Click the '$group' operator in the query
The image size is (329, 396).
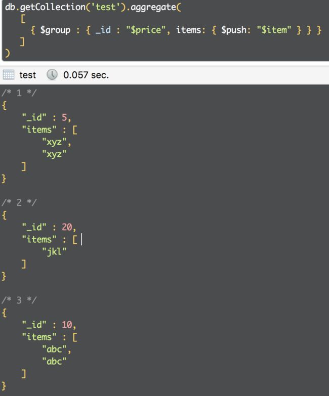click(55, 30)
